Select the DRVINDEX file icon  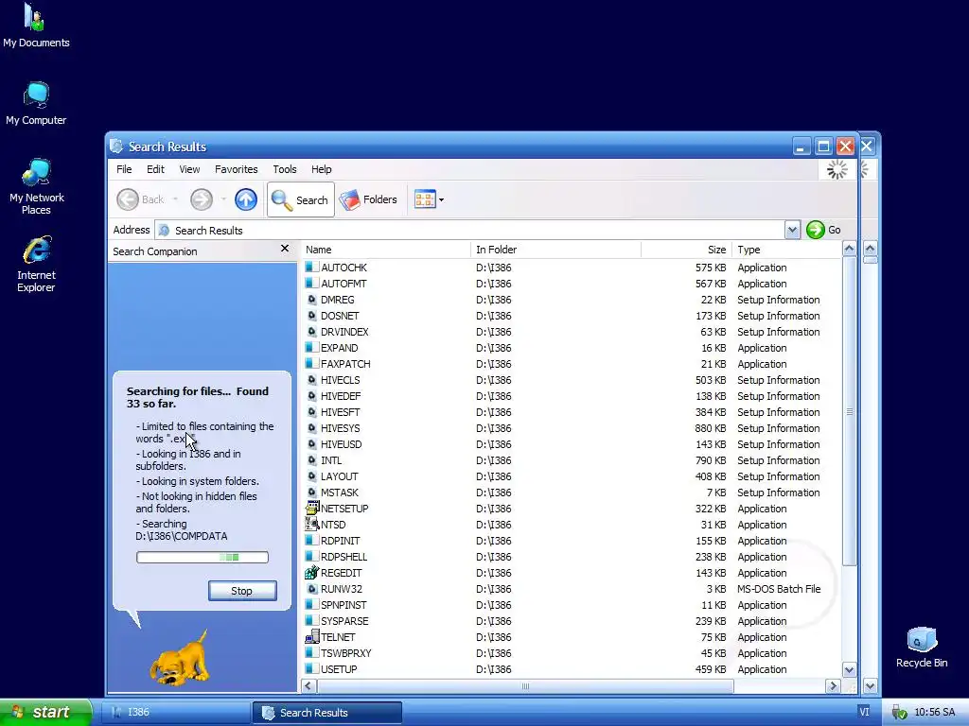click(x=311, y=332)
